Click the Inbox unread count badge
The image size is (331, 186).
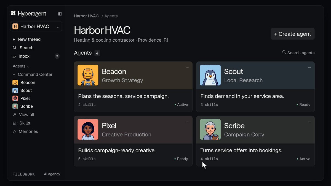point(57,56)
